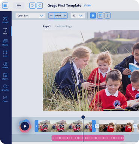The height and width of the screenshot is (144, 139).
Task: Expand the Open Sans font dropdown
Action: (x=30, y=15)
